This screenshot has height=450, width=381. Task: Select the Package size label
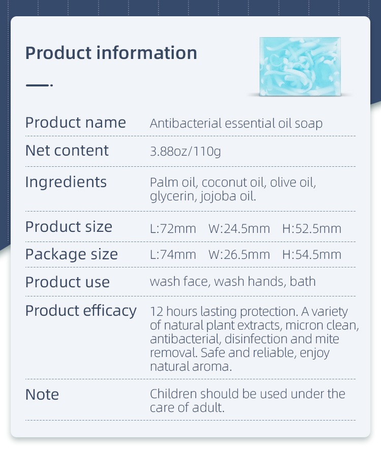pyautogui.click(x=72, y=254)
